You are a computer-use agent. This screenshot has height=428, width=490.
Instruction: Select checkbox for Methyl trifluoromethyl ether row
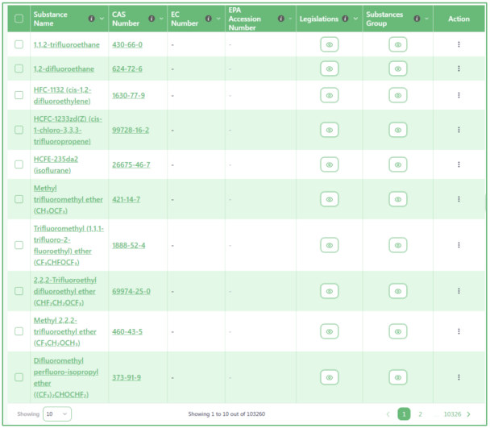19,199
